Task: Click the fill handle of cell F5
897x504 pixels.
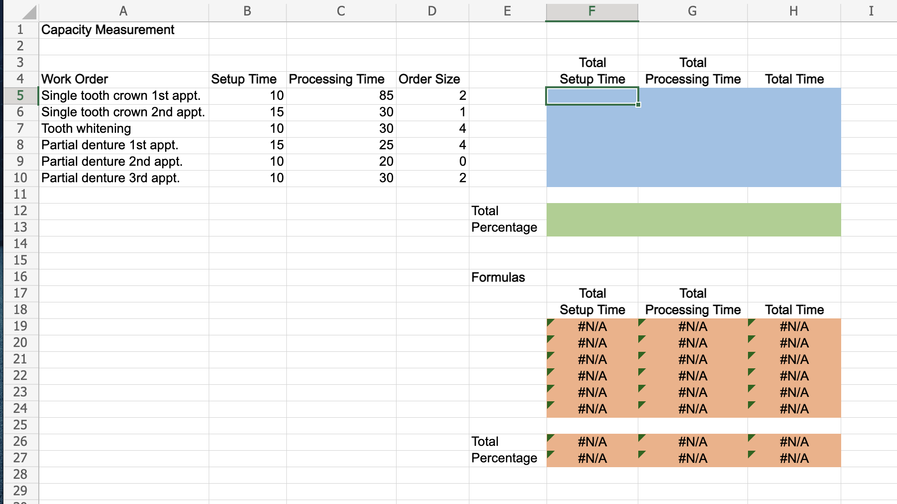Action: click(638, 105)
